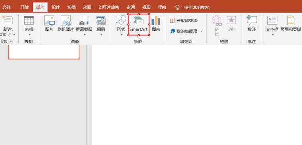The width and height of the screenshot is (302, 145).
Task: Expand the Shapes dropdown arrow
Action: [121, 35]
